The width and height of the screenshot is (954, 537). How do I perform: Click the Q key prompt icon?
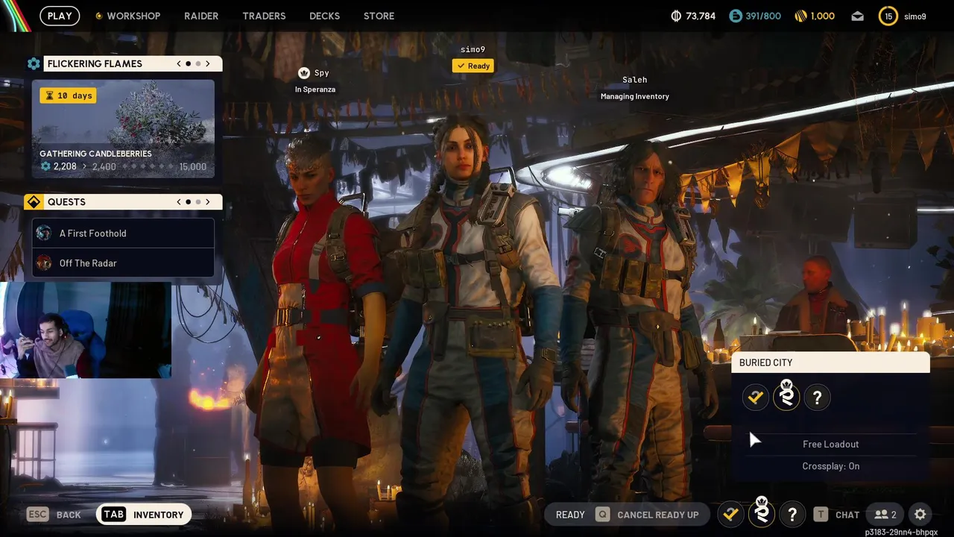click(x=602, y=515)
